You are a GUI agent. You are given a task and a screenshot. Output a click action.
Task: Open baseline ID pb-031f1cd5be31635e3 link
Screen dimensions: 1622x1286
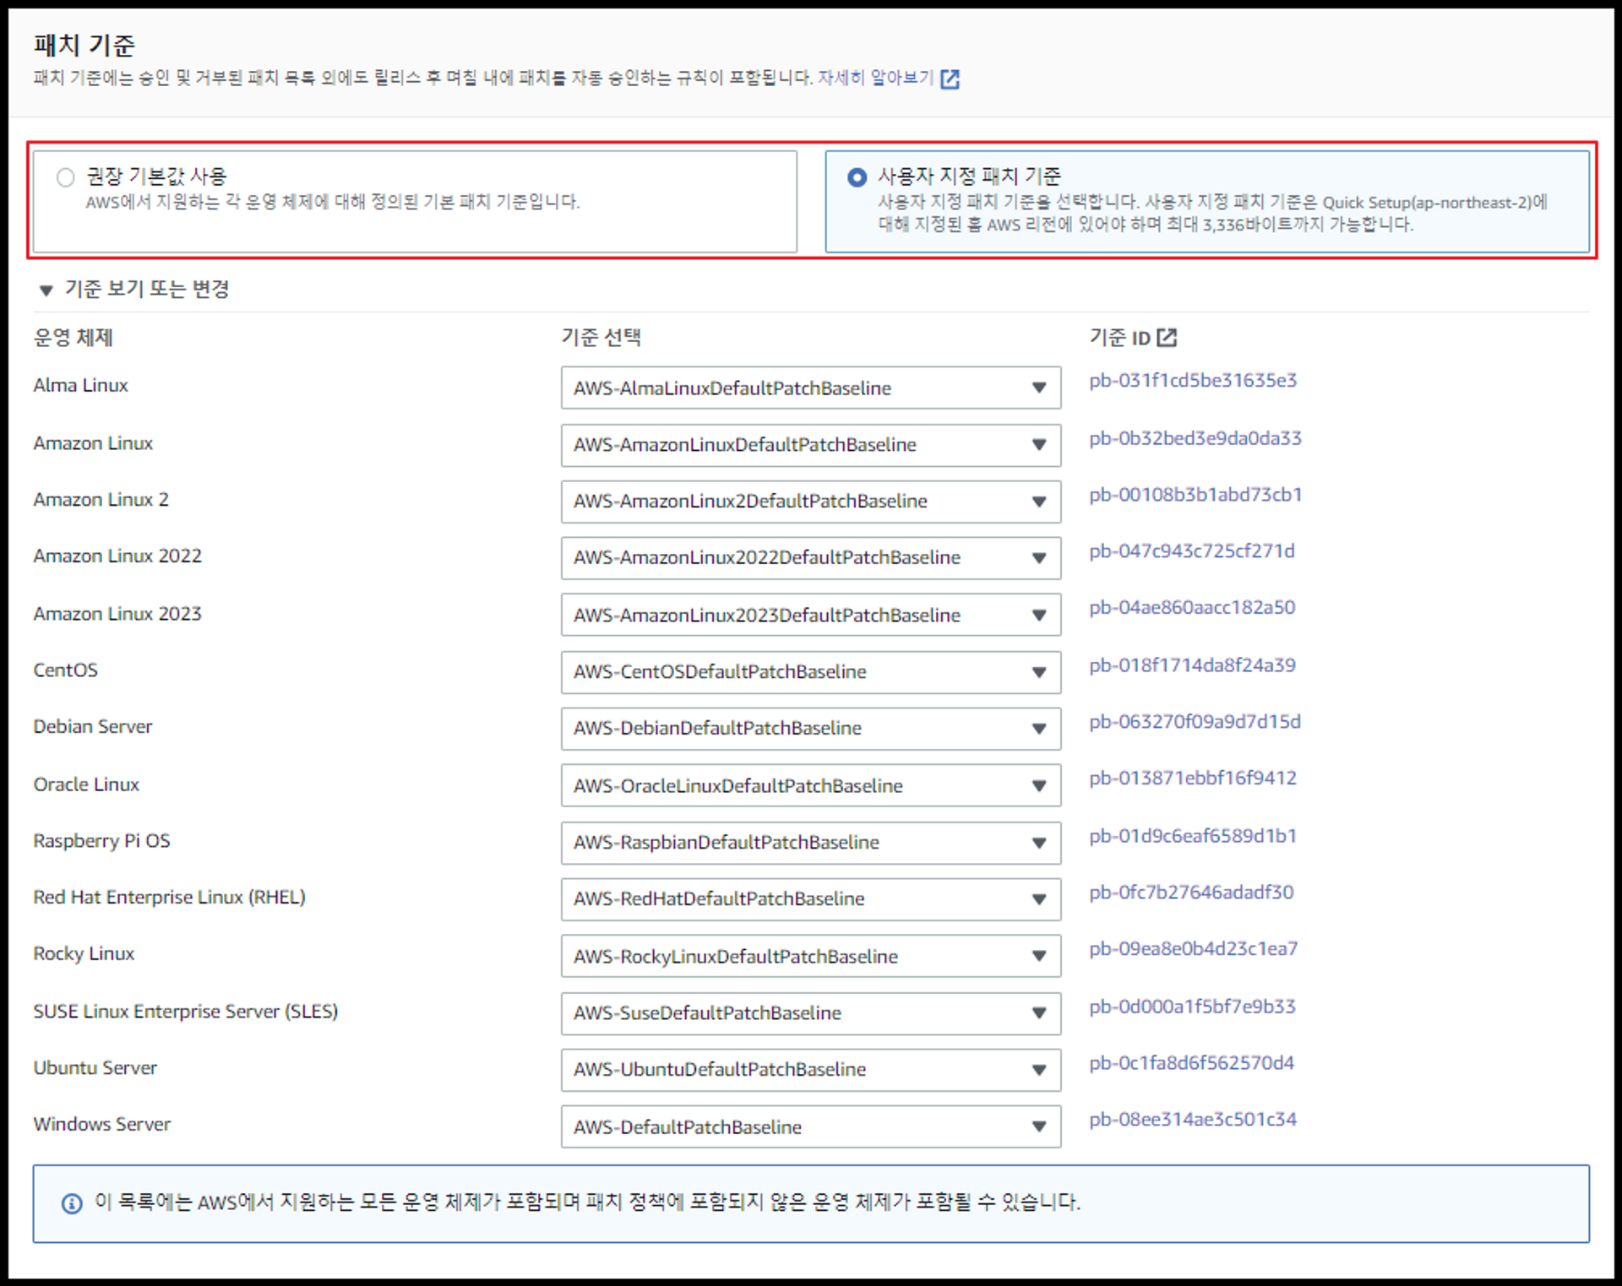[1192, 381]
